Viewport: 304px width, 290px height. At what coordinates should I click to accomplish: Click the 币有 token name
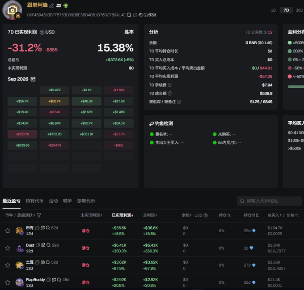30,228
